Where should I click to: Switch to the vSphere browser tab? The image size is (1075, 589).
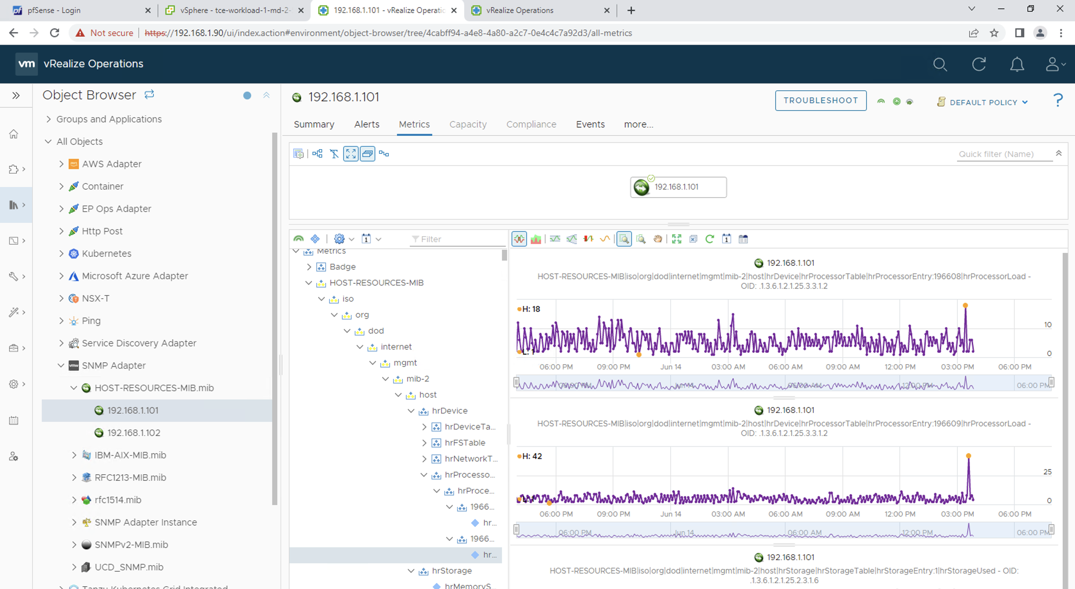click(235, 11)
